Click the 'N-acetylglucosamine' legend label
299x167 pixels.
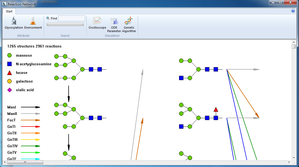pos(34,64)
